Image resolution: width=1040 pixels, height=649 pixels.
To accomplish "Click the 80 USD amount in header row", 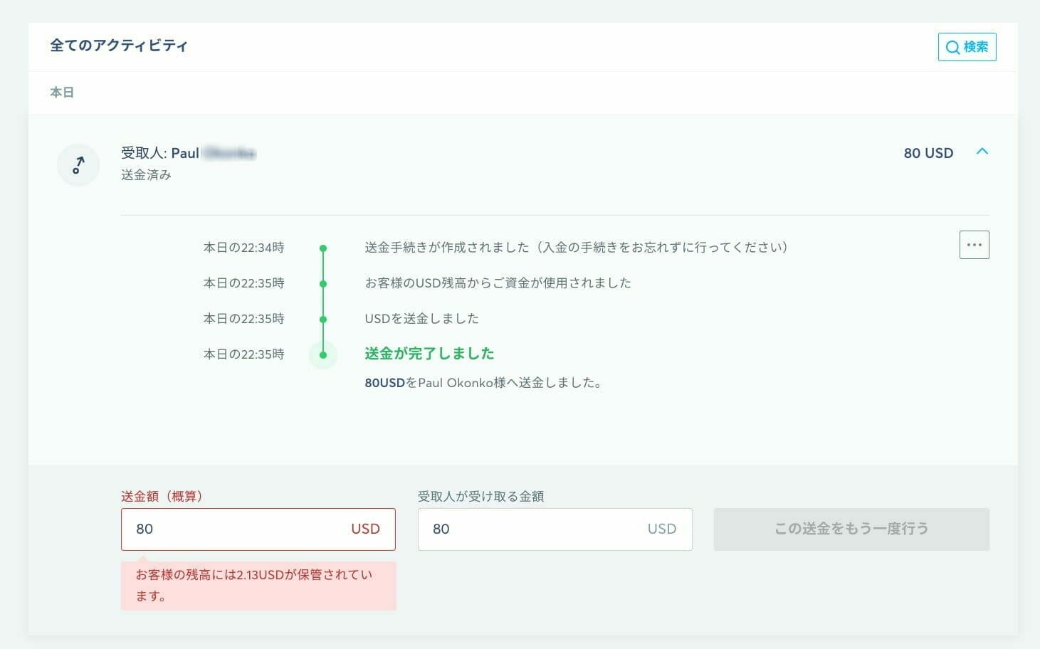I will pyautogui.click(x=928, y=153).
